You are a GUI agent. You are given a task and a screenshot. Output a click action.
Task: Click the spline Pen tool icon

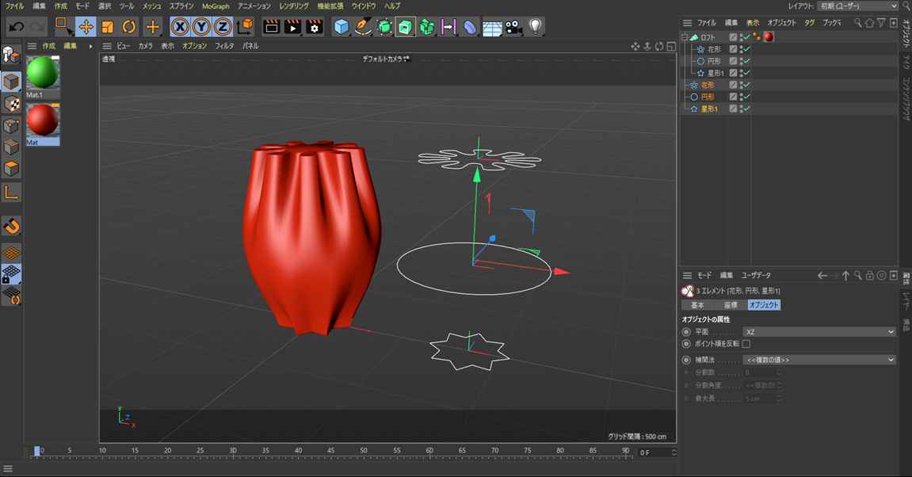click(362, 27)
